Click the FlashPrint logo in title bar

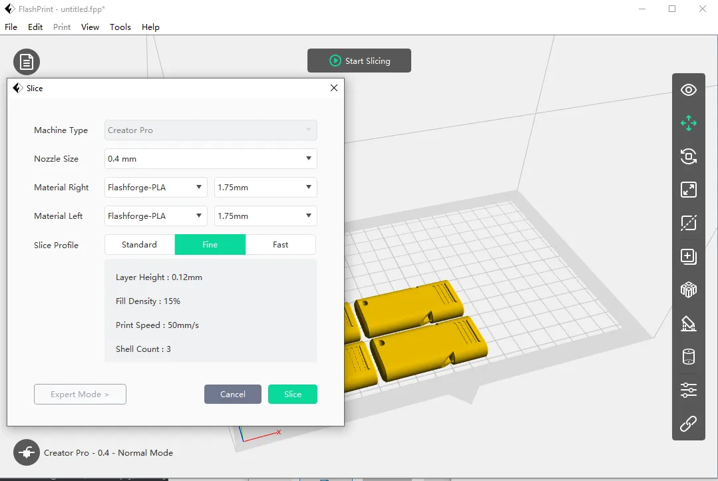pos(9,9)
